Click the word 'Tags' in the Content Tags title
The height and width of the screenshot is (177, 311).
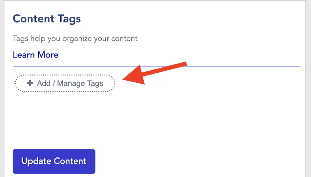(69, 19)
